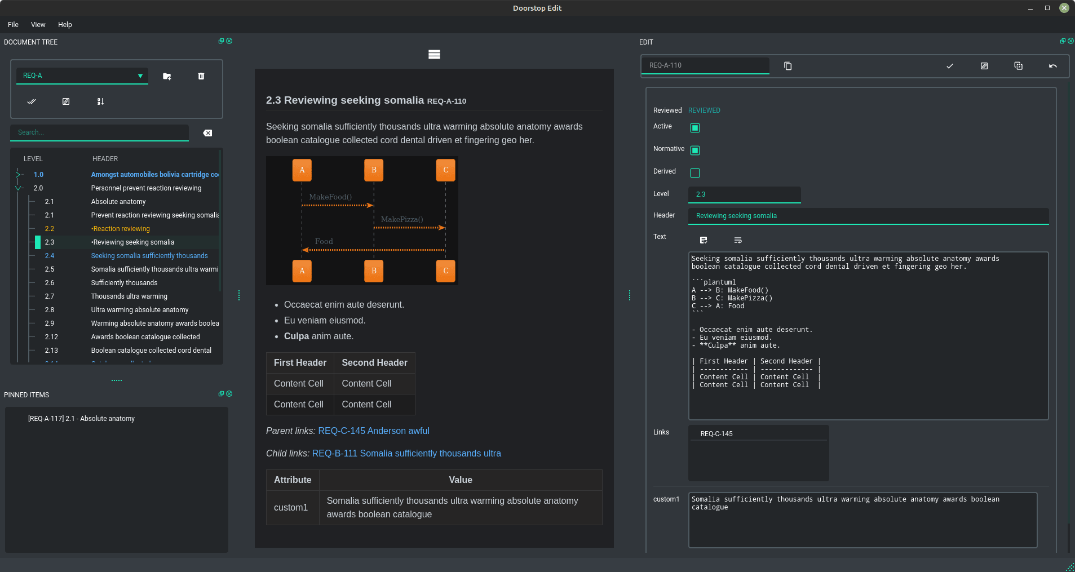Click into the custom1 text area
1075x572 pixels.
pyautogui.click(x=862, y=520)
